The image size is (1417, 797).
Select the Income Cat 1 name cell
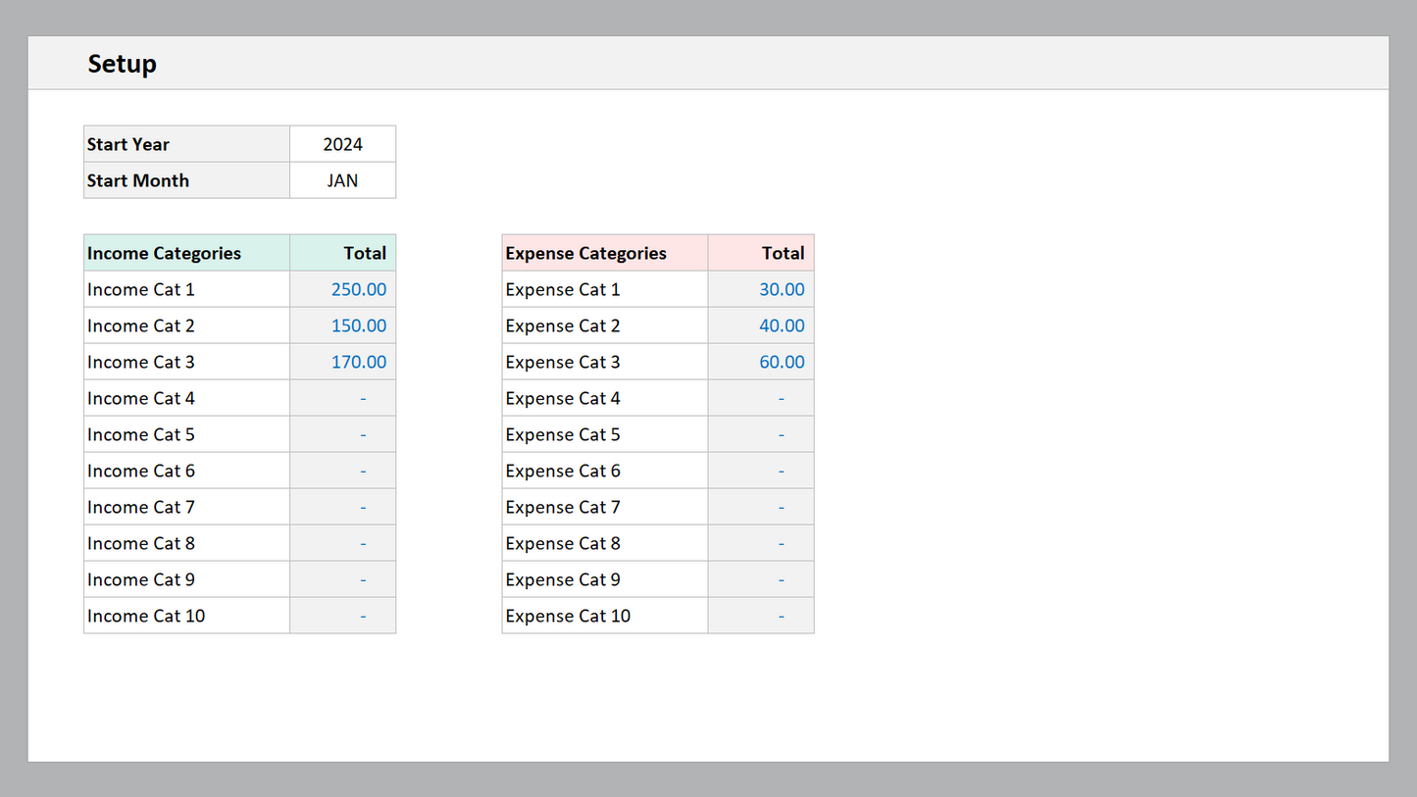[x=186, y=289]
